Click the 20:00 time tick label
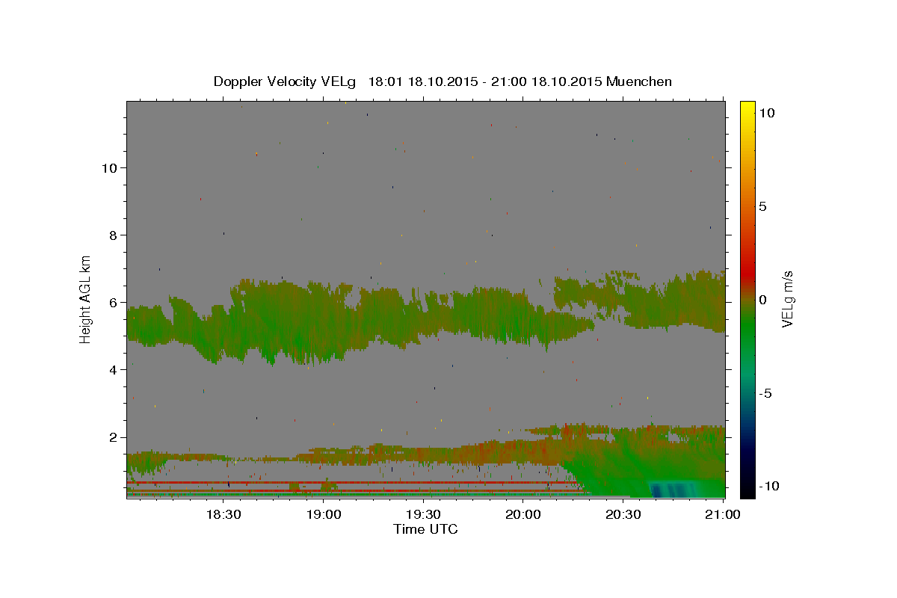 (523, 514)
